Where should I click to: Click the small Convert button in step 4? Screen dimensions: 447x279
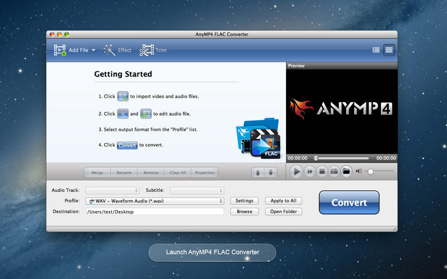(x=127, y=145)
